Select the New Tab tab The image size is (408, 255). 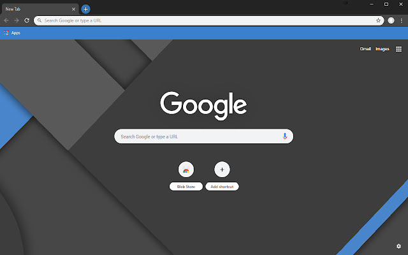[40, 9]
